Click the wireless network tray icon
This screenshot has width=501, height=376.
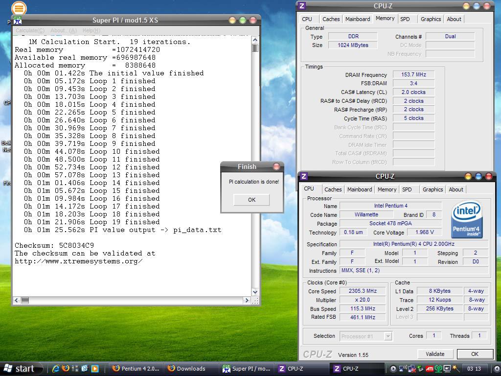403,368
